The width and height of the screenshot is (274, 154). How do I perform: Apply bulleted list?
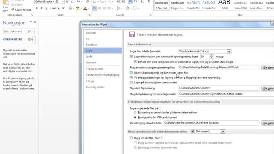pyautogui.click(x=94, y=2)
